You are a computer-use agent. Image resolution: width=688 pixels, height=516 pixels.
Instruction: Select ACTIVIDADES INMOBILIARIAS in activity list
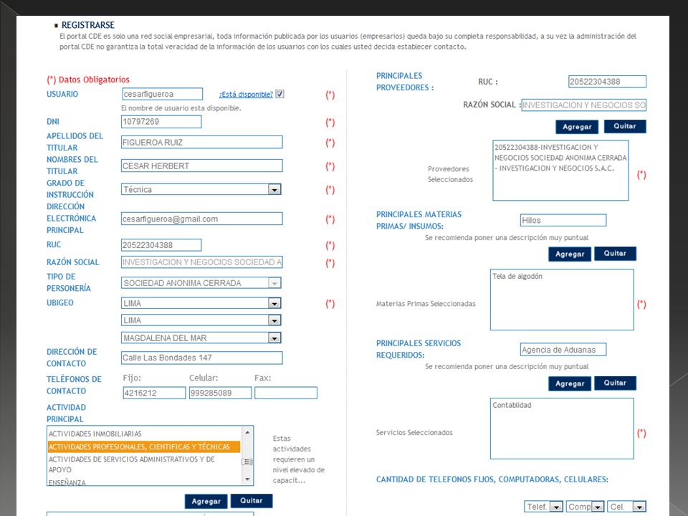pyautogui.click(x=144, y=434)
